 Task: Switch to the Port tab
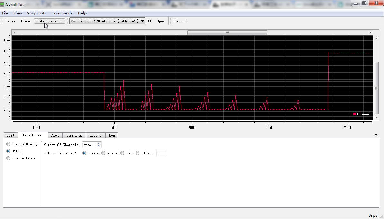click(10, 135)
